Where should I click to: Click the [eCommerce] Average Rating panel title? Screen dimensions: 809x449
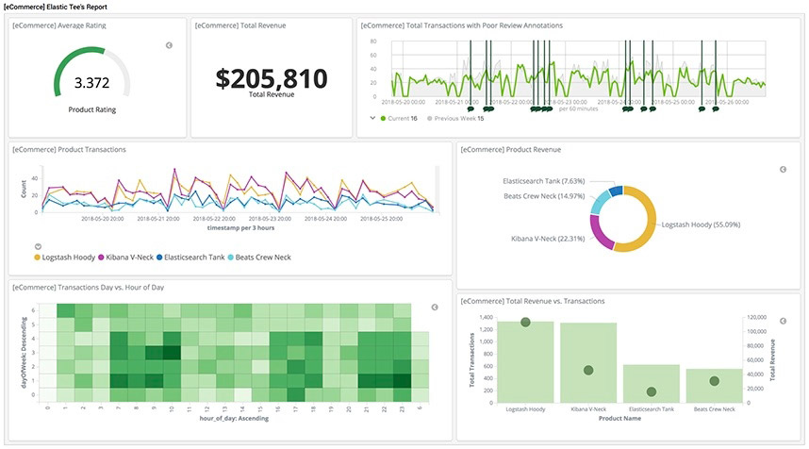(59, 25)
